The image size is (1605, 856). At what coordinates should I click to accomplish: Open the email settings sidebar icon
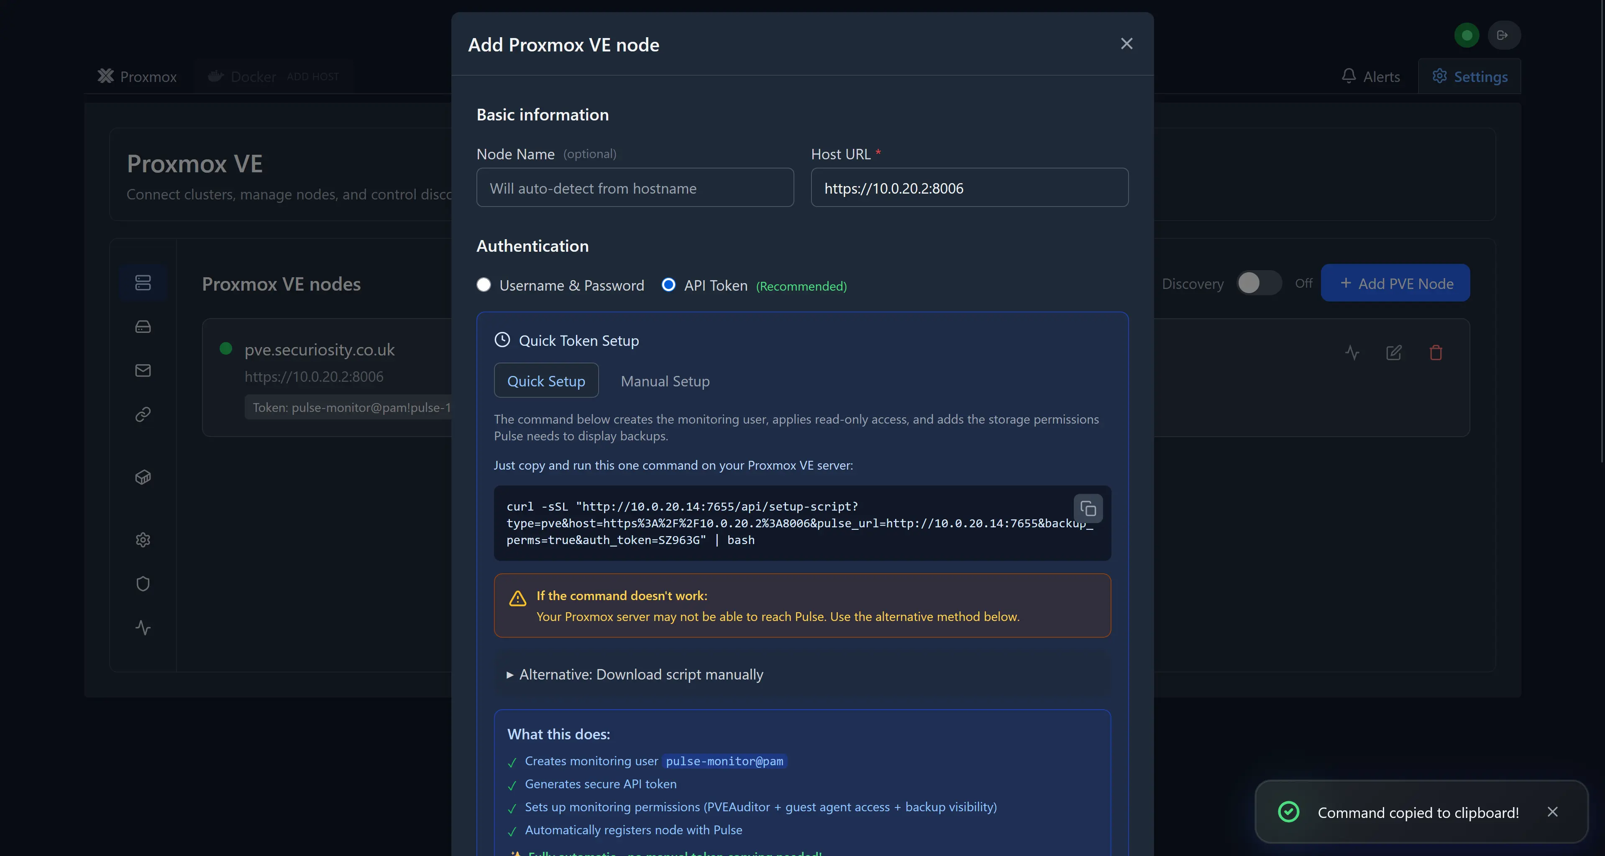tap(143, 371)
